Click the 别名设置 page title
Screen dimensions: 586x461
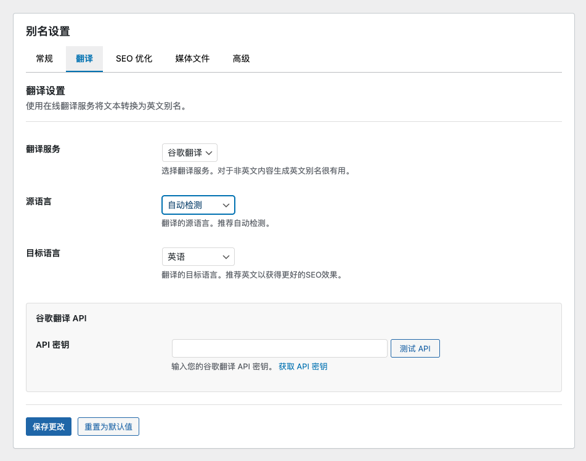tap(48, 31)
